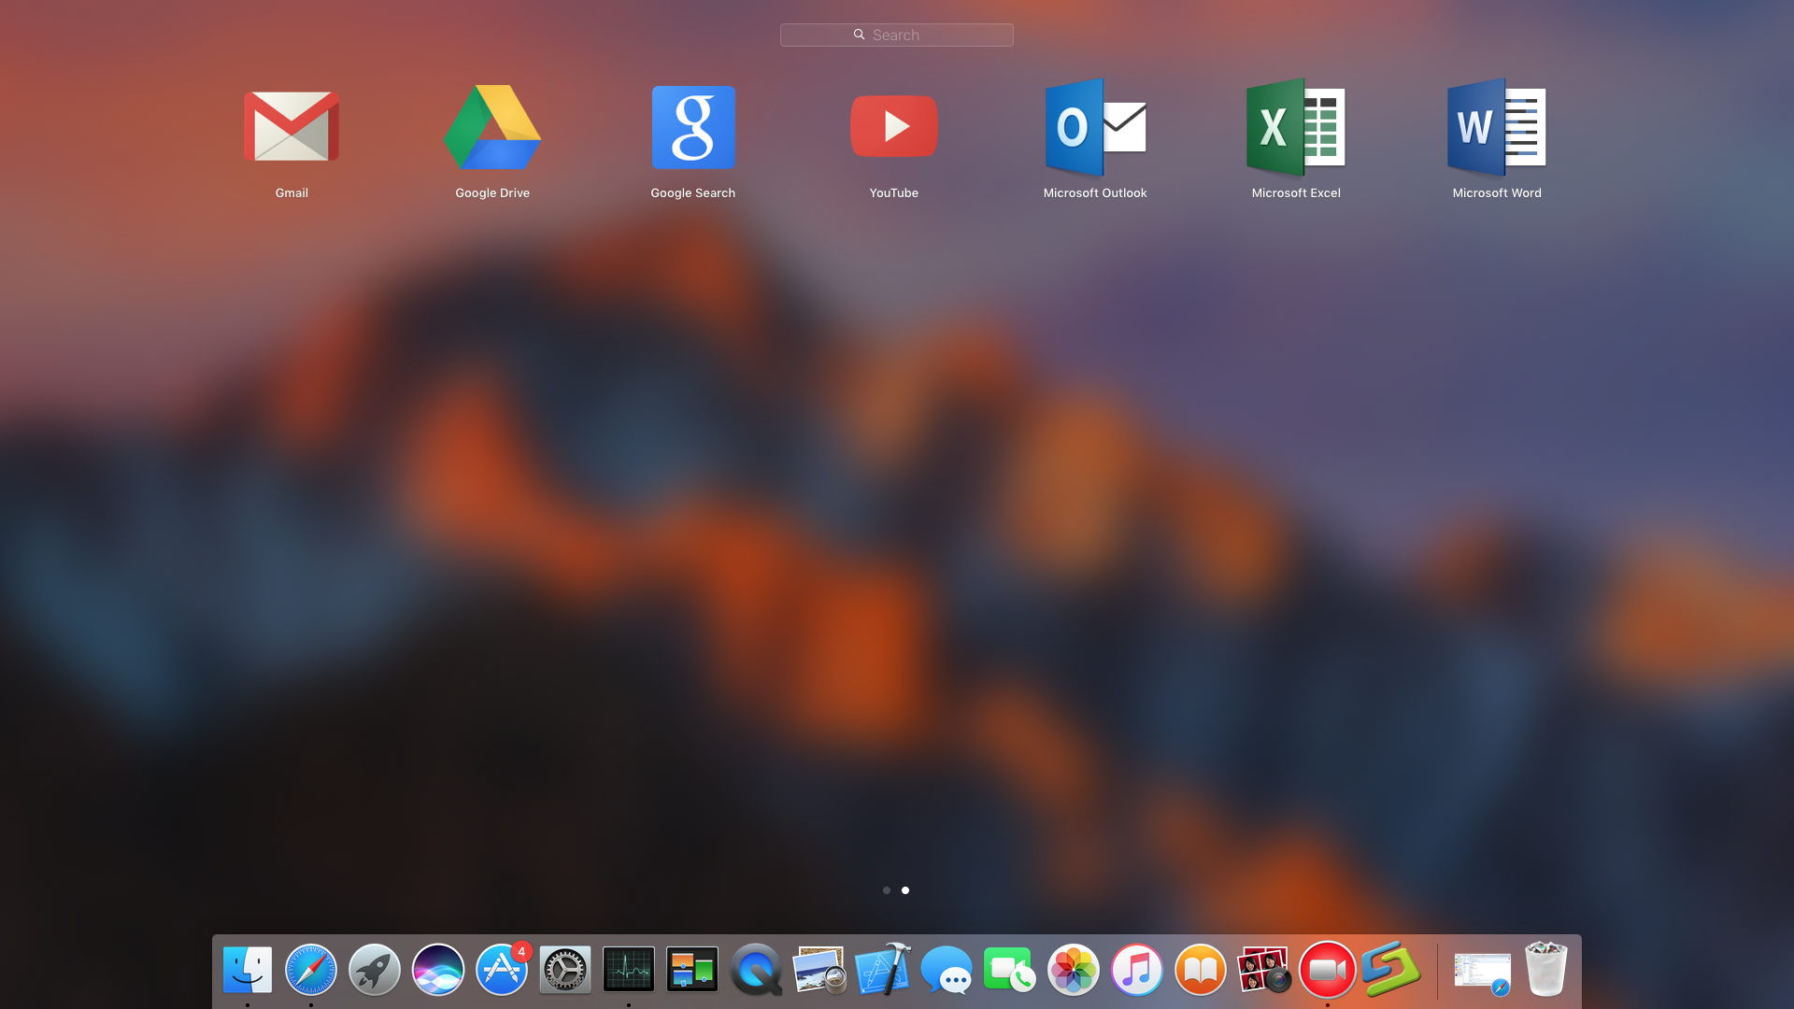The height and width of the screenshot is (1009, 1794).
Task: Open Xcode from the Dock
Action: 882,970
